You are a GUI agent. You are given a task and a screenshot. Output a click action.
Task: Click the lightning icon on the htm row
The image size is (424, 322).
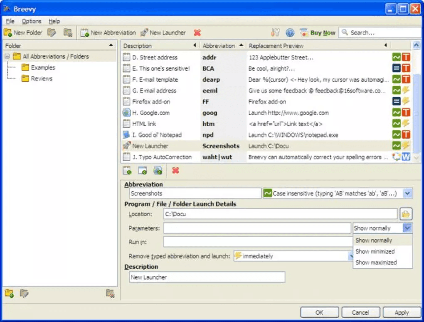(406, 124)
